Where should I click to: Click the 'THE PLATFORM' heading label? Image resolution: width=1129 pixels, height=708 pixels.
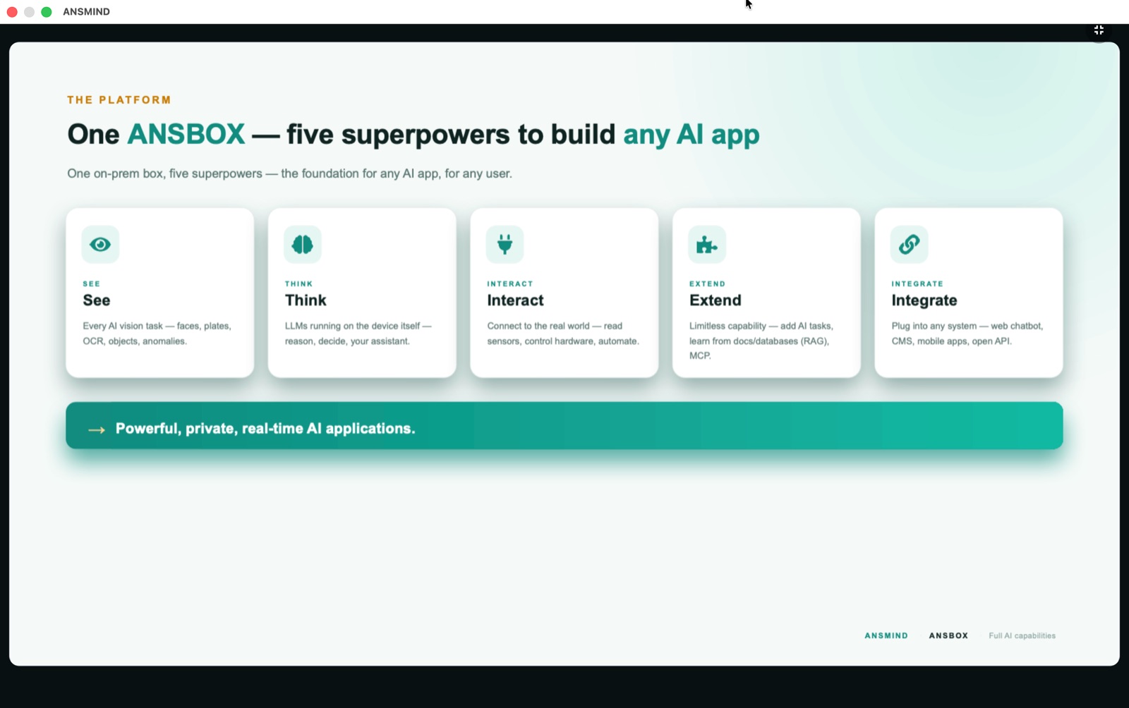click(119, 100)
